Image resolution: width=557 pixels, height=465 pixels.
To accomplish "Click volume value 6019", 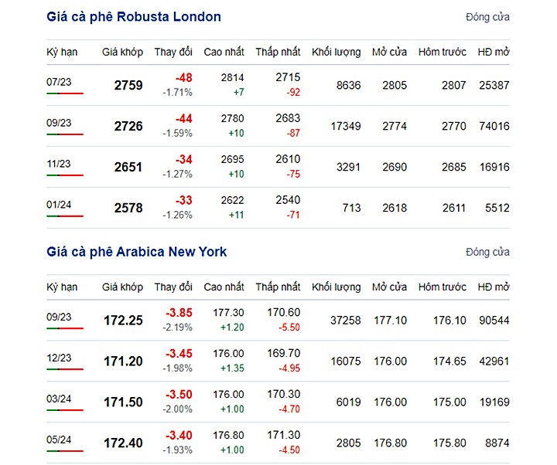I will (348, 402).
